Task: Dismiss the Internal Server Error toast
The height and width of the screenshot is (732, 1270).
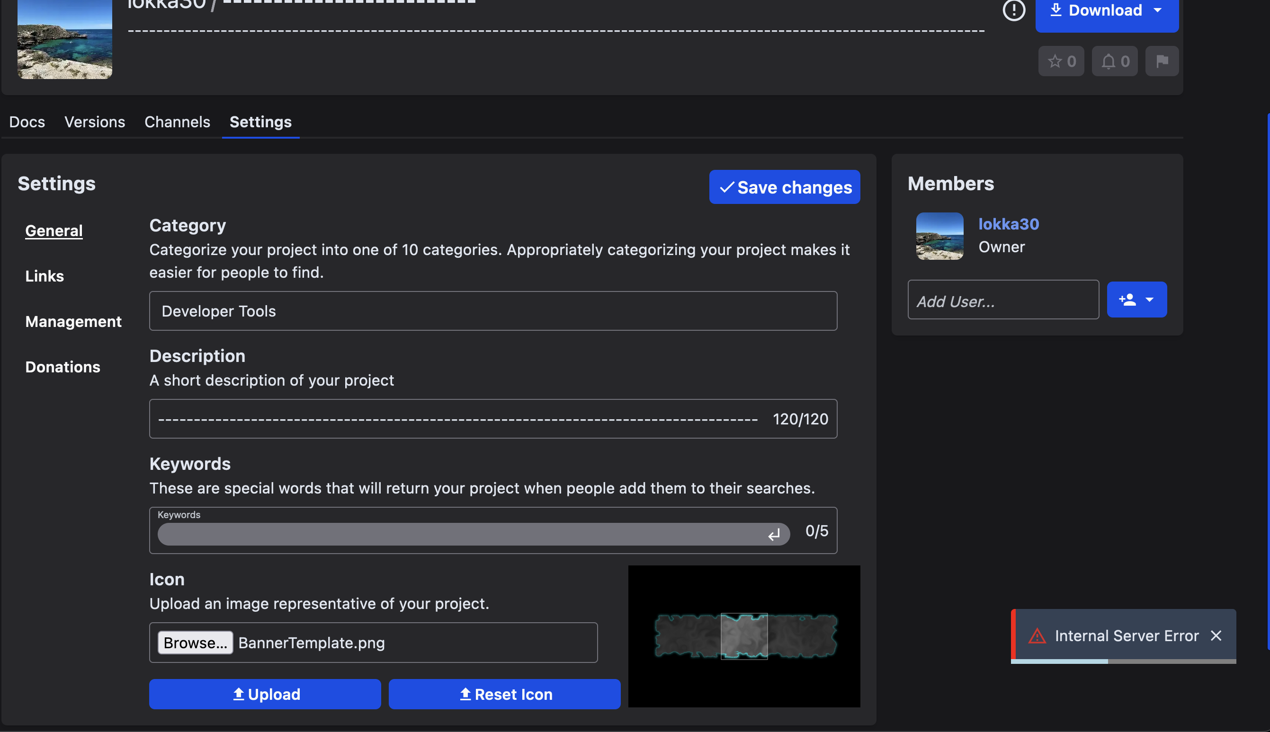Action: pos(1216,635)
